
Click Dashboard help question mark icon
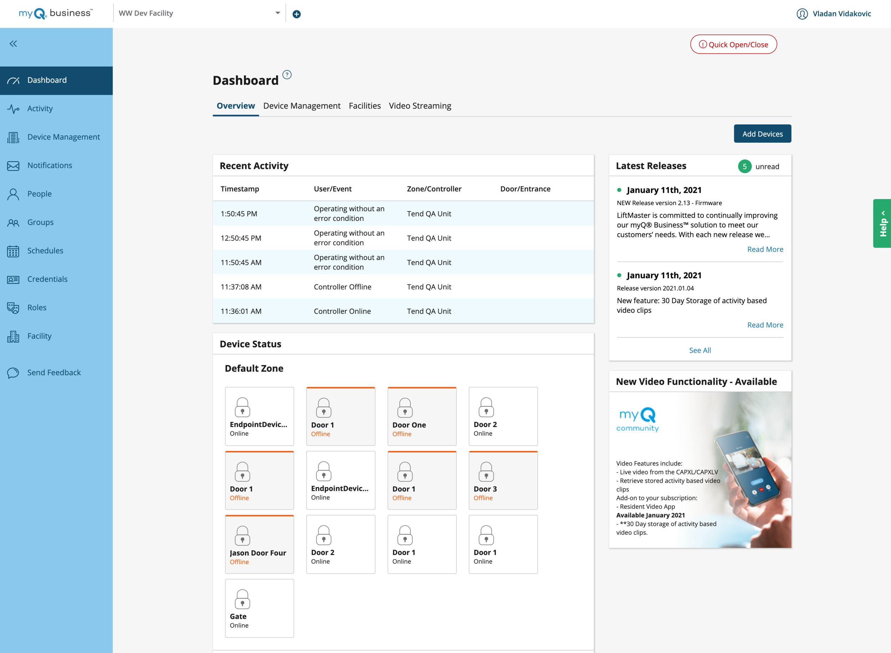tap(287, 75)
